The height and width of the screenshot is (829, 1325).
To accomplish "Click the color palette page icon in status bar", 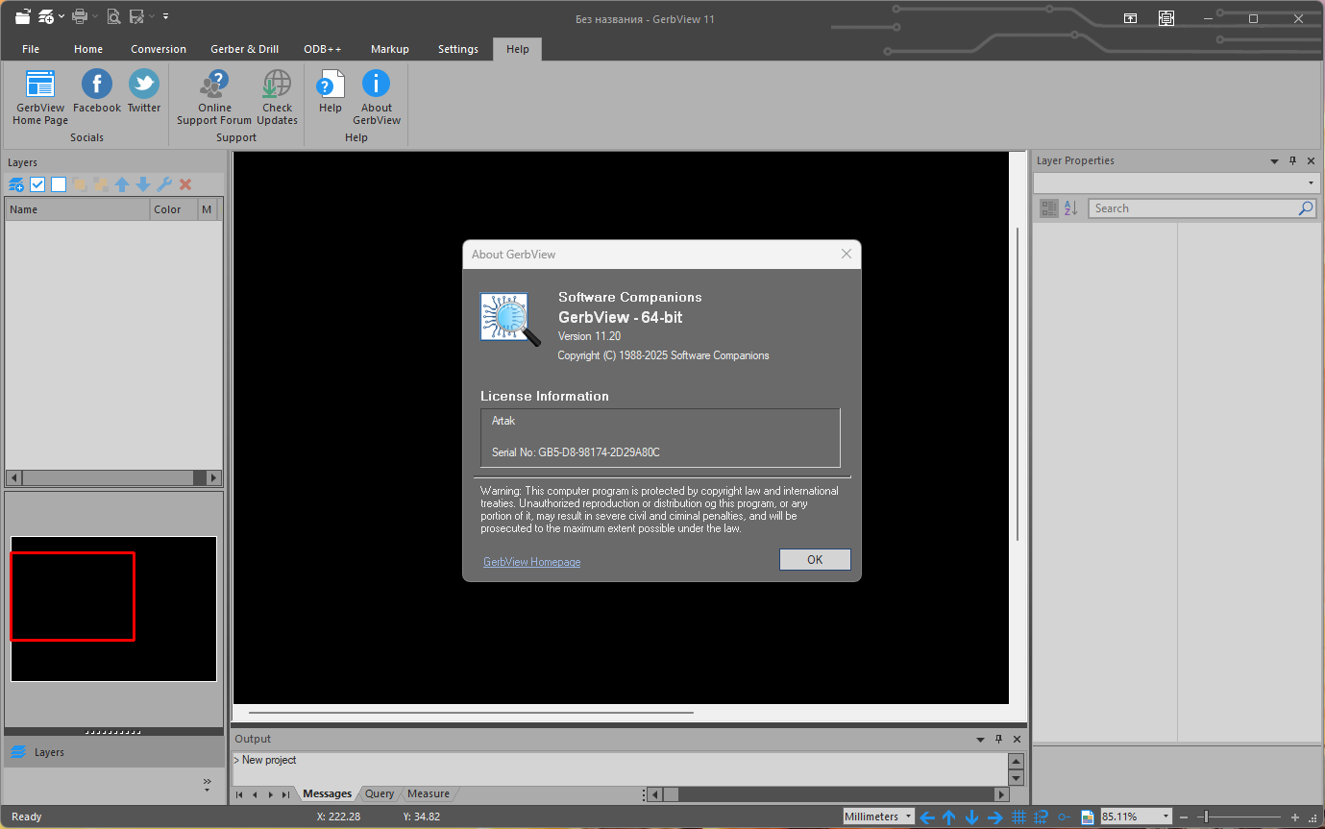I will point(1087,817).
